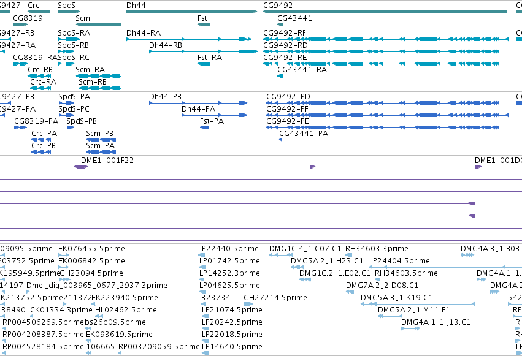This screenshot has width=522, height=356.
Task: Select the RP003209059.5prime label
Action: click(x=159, y=347)
